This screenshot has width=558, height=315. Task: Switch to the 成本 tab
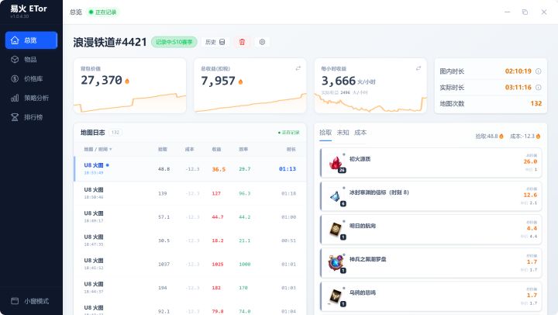pos(360,133)
